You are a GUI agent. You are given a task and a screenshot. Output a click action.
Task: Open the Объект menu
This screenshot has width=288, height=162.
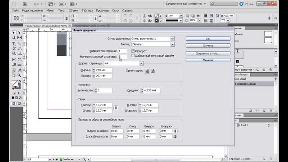(x=73, y=10)
